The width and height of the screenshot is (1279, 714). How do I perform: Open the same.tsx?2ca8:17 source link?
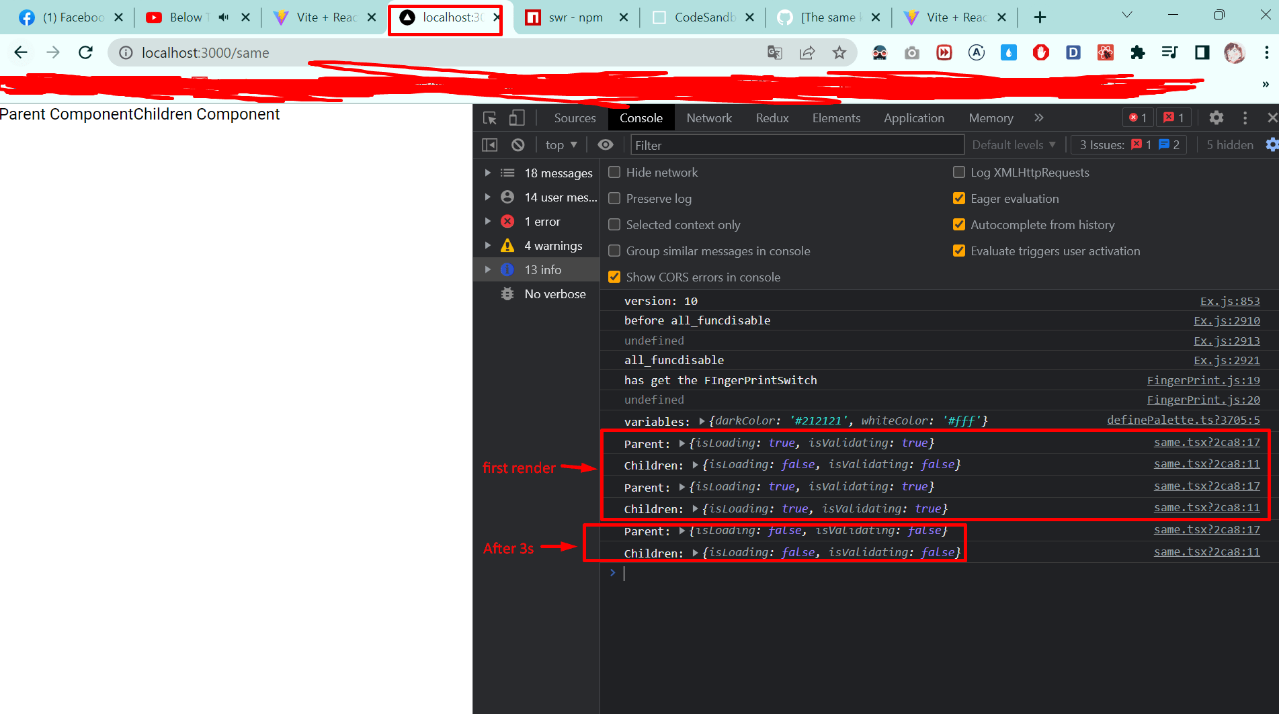point(1207,443)
